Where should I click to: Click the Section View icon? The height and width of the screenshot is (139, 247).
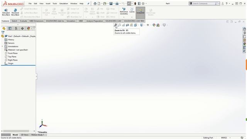coord(127,25)
